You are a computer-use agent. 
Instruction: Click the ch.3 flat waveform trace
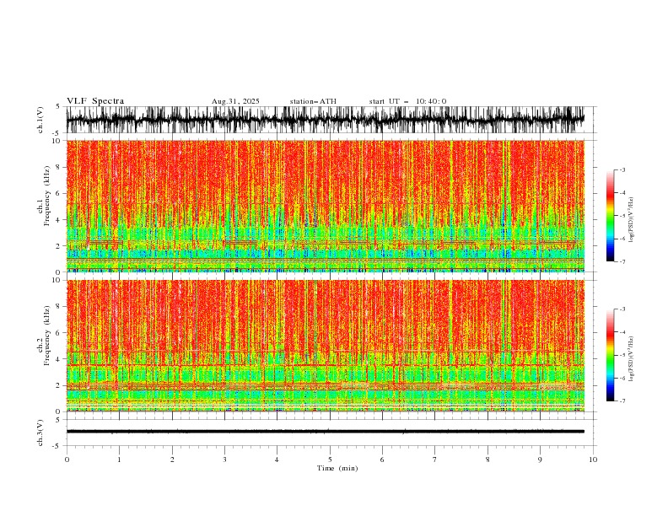point(326,432)
